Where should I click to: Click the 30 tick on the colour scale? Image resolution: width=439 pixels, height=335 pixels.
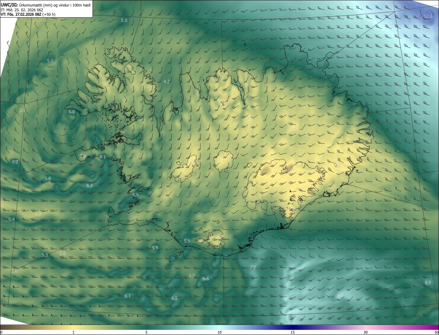click(366, 332)
